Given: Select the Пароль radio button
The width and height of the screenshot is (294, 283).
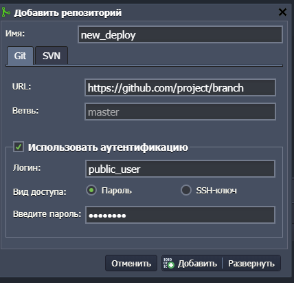Looking at the screenshot, I should click(x=91, y=190).
